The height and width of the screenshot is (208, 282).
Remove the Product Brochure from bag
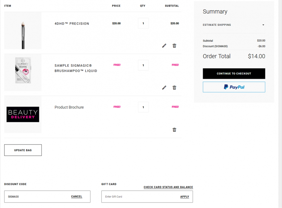[x=174, y=130]
